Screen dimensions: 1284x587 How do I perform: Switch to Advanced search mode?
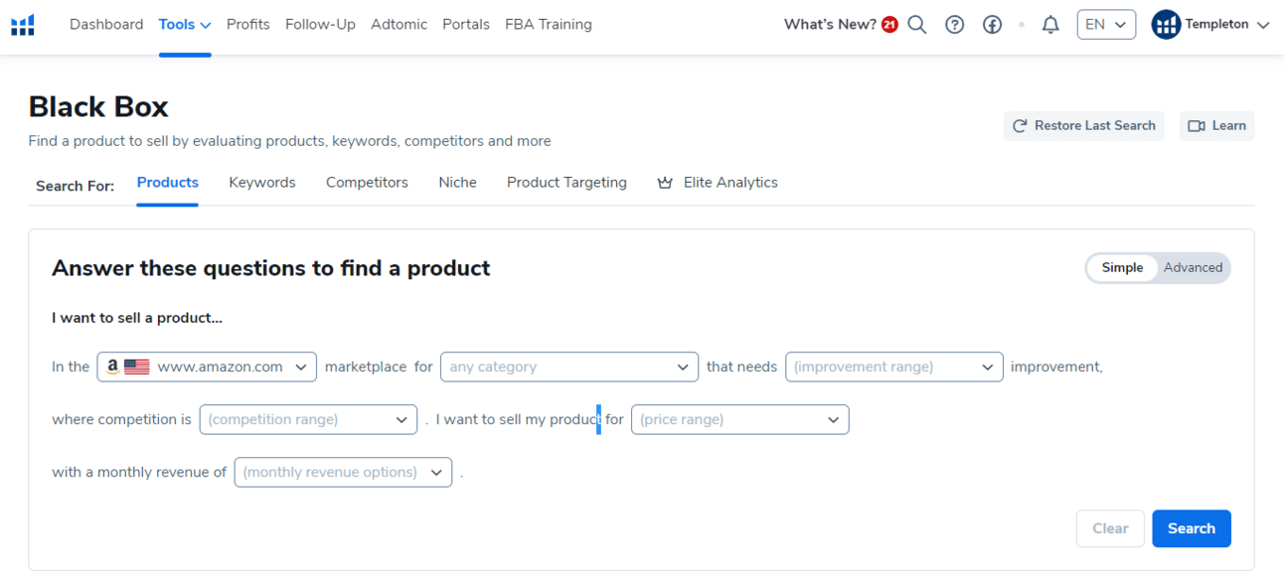[x=1193, y=267]
